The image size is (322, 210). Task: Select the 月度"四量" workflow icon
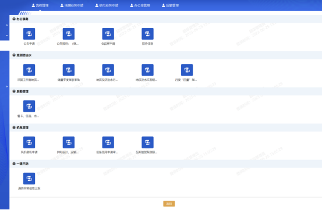click(x=187, y=70)
